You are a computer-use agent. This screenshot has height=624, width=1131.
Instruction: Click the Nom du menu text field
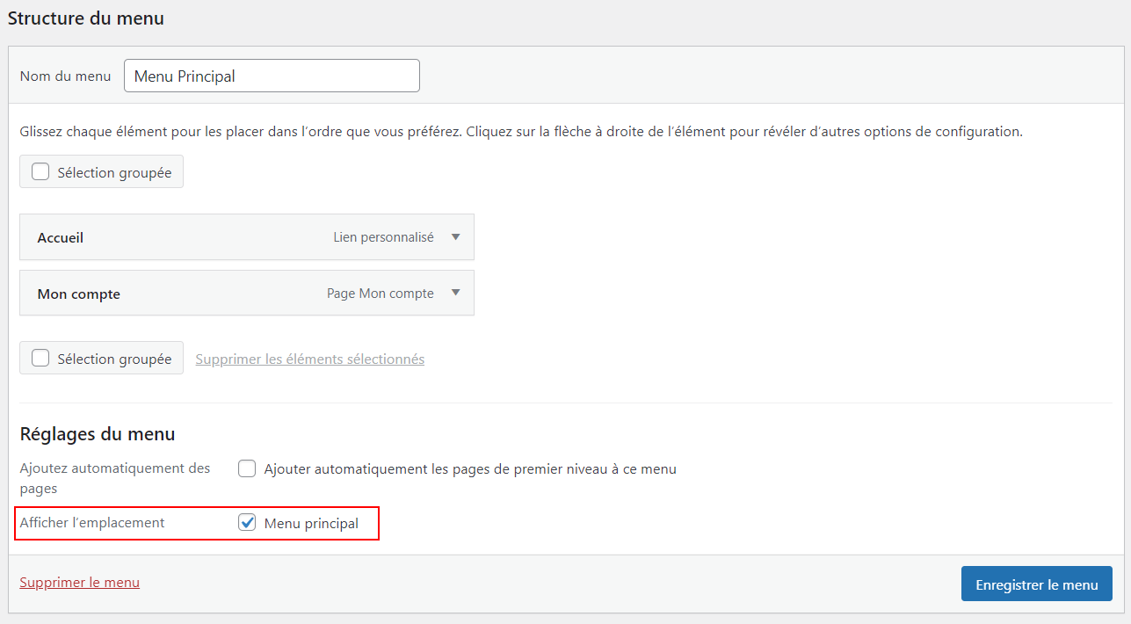(x=272, y=76)
